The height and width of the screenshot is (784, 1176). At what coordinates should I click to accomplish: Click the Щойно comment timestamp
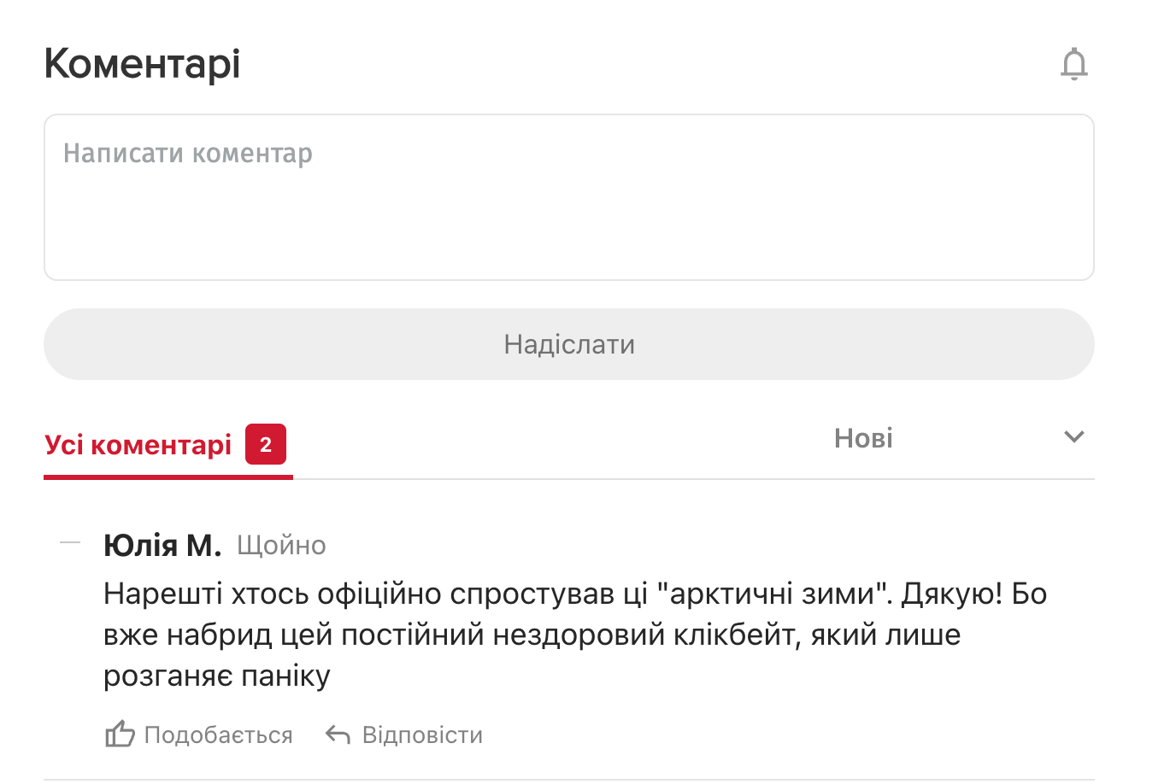281,546
